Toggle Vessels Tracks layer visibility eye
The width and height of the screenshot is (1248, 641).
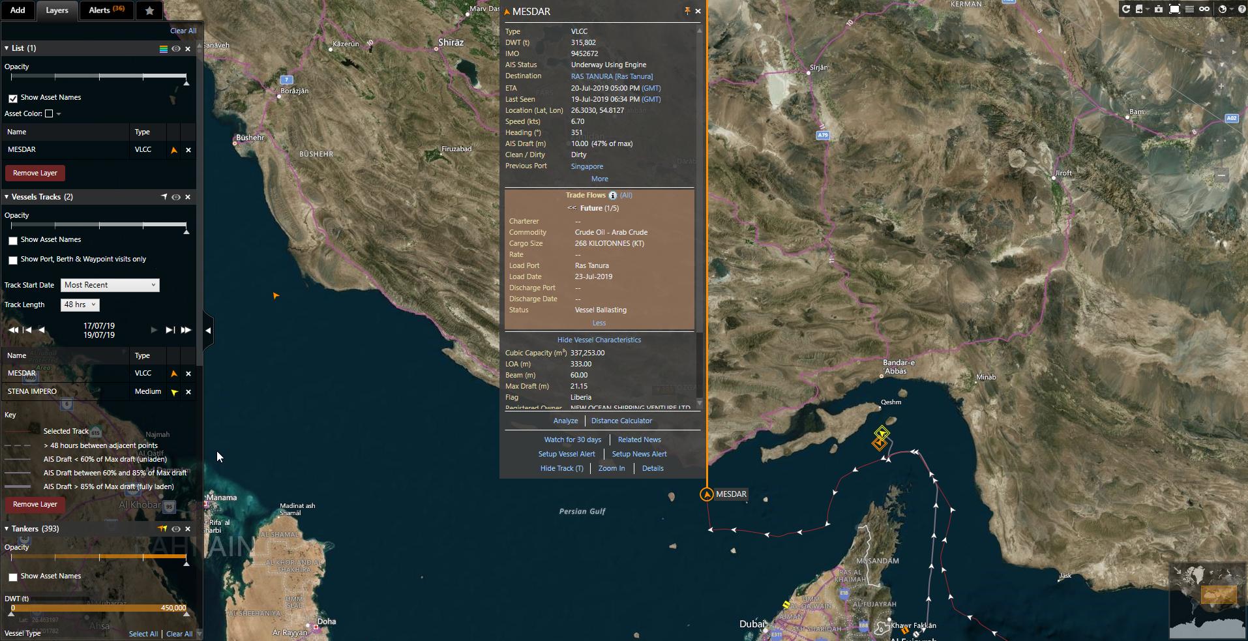pos(176,197)
